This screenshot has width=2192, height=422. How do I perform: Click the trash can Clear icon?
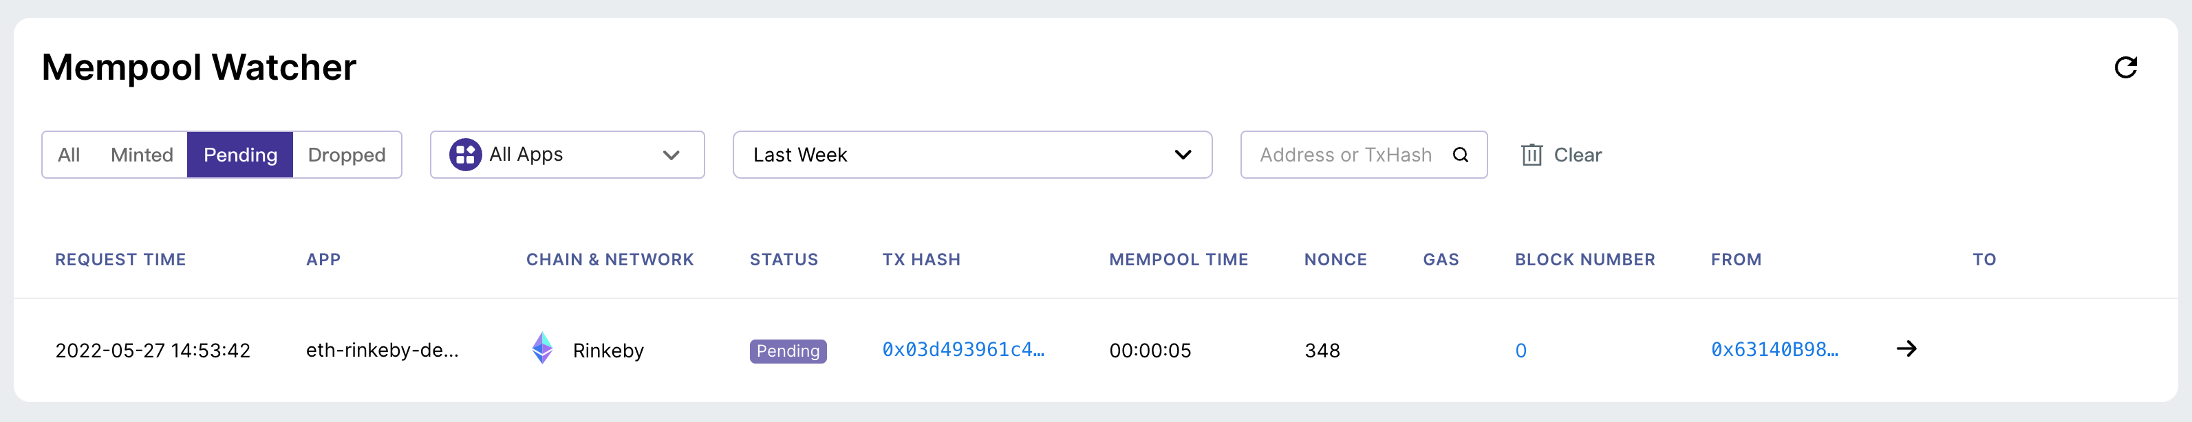(x=1532, y=155)
